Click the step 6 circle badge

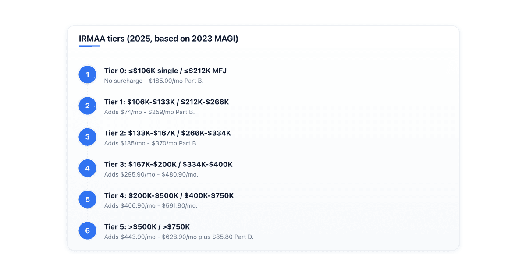tap(87, 230)
